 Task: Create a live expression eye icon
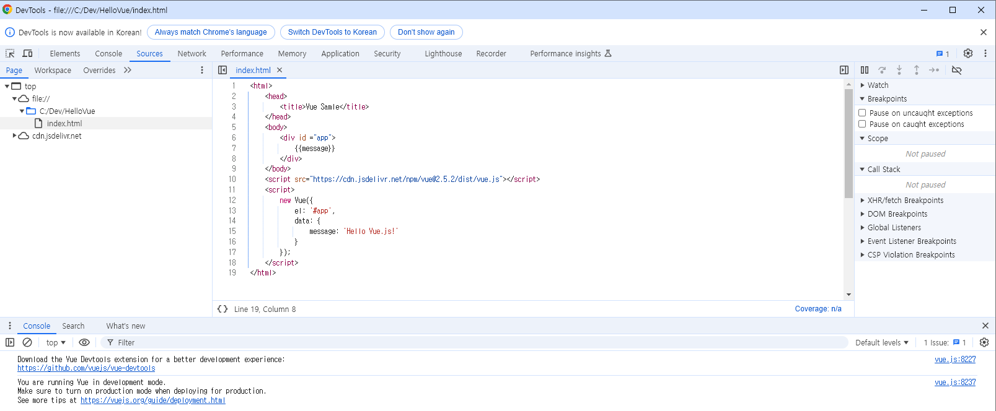84,342
